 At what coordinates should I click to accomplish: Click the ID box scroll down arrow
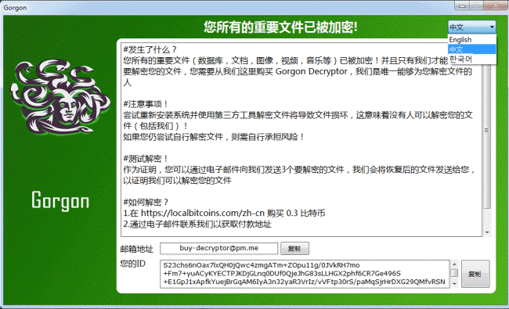point(454,283)
